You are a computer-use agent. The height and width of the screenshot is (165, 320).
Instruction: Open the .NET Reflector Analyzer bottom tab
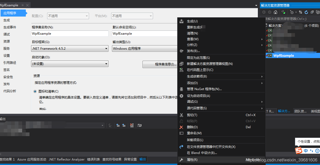(67, 159)
